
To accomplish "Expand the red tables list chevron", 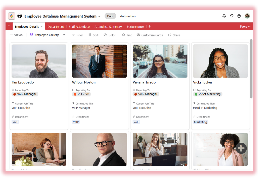I will pos(9,26).
